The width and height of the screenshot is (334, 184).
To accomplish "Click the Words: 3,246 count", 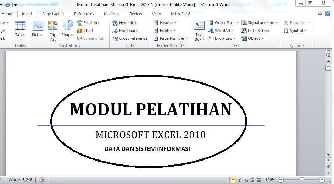I will click(x=20, y=180).
